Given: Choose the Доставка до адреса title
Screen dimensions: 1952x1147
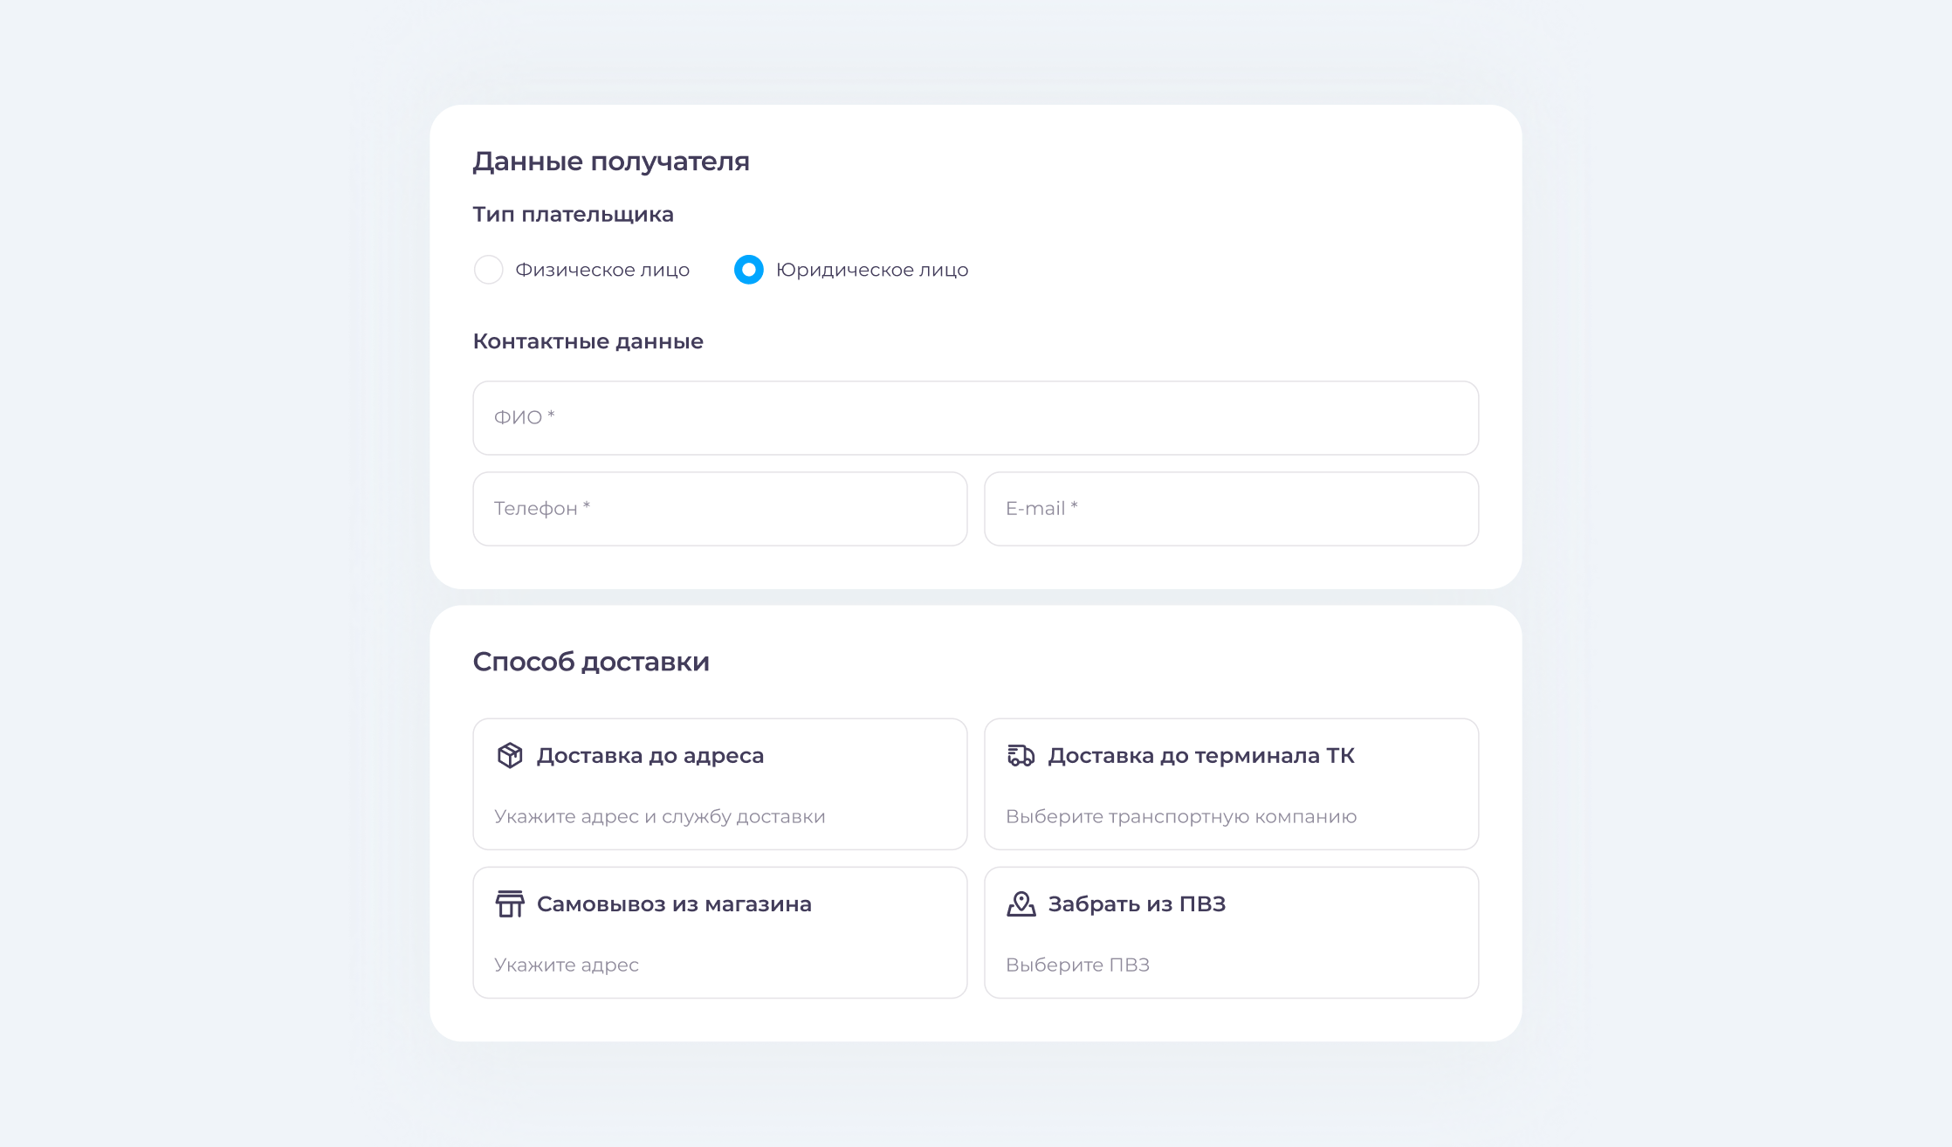Looking at the screenshot, I should (650, 756).
